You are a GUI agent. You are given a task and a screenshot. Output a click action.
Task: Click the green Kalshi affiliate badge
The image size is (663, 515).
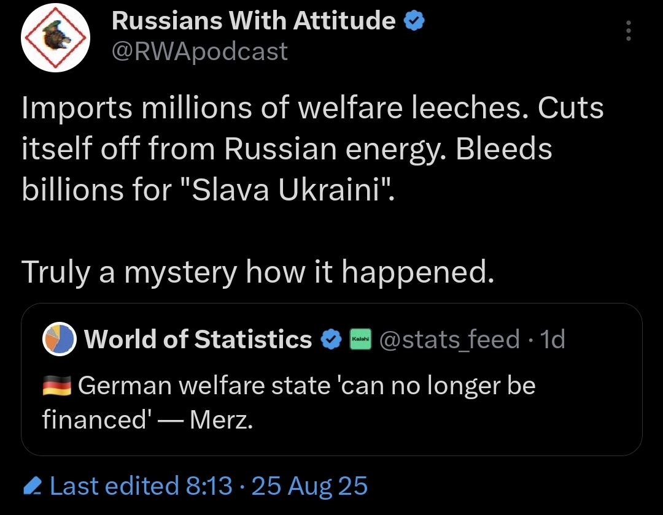361,339
